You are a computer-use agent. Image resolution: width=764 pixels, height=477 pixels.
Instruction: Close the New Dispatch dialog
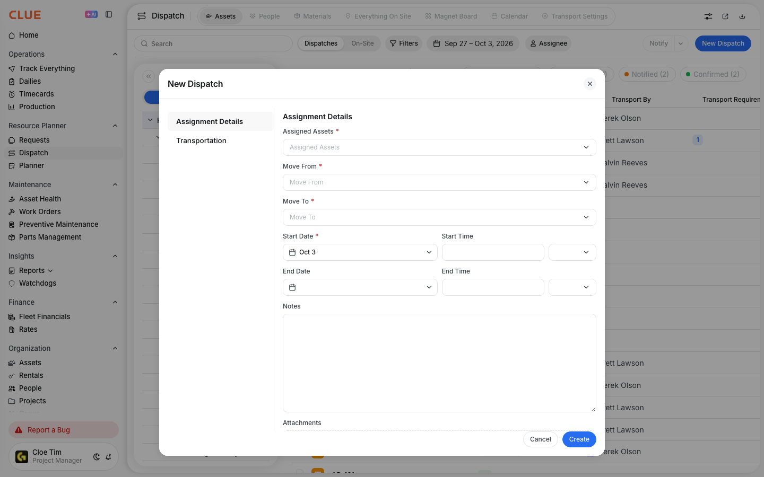pyautogui.click(x=590, y=84)
